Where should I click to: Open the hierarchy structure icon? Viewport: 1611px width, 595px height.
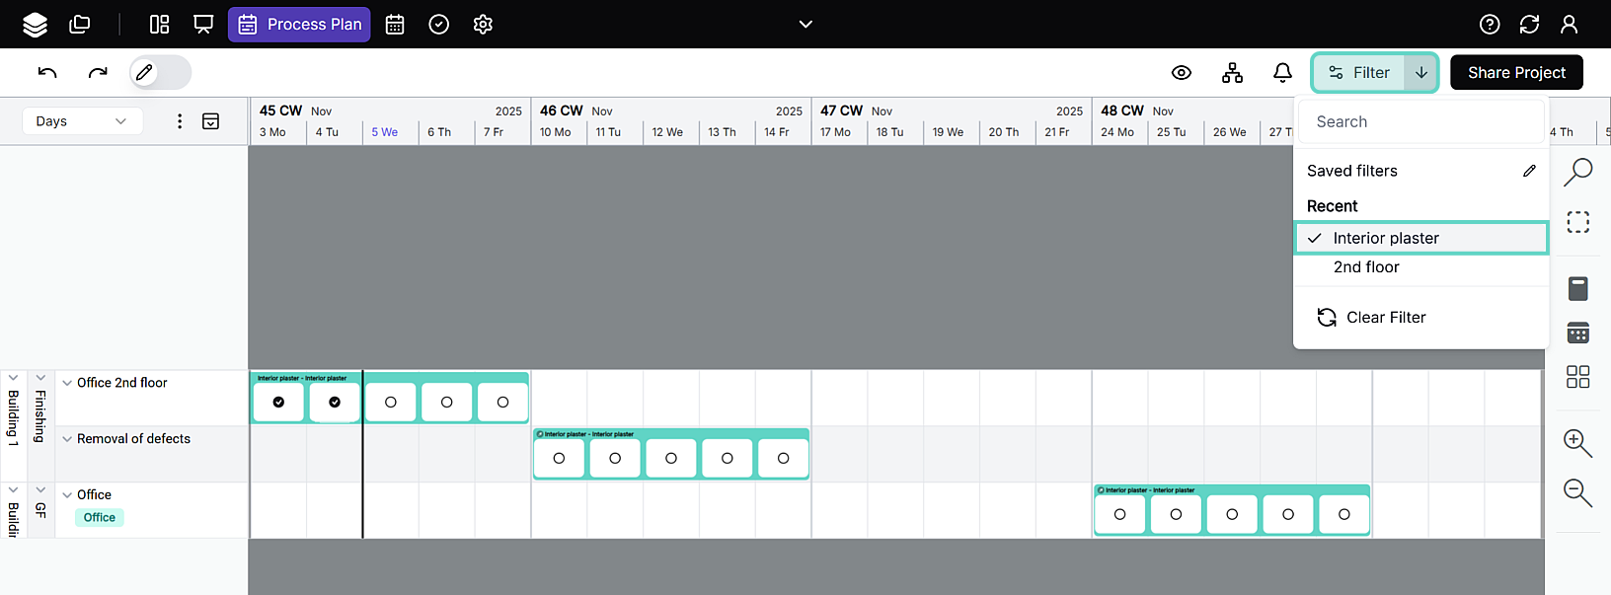1232,73
